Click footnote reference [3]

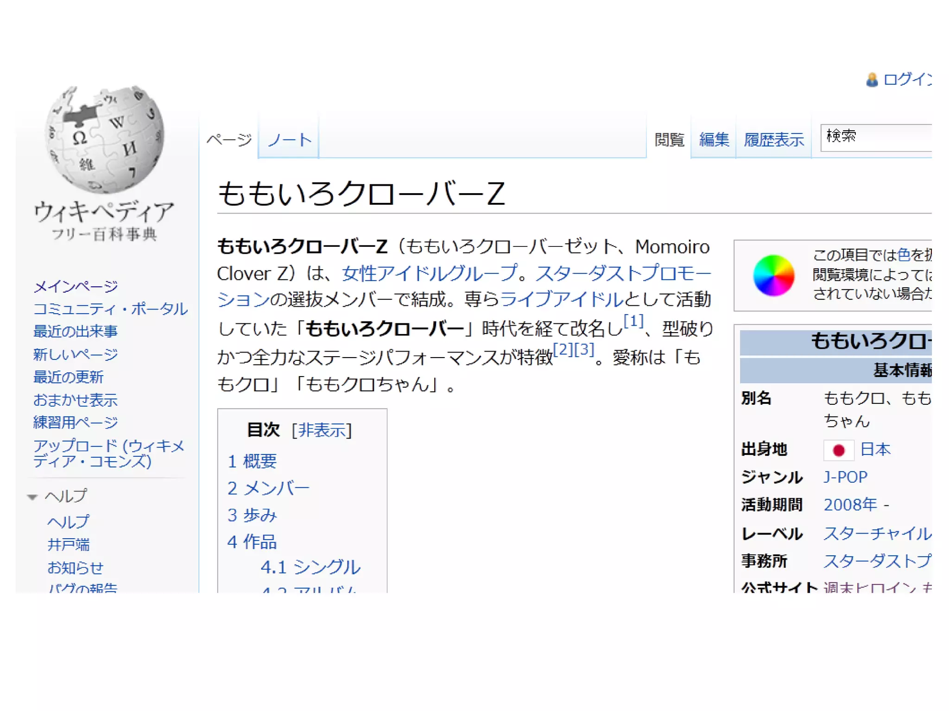(584, 349)
